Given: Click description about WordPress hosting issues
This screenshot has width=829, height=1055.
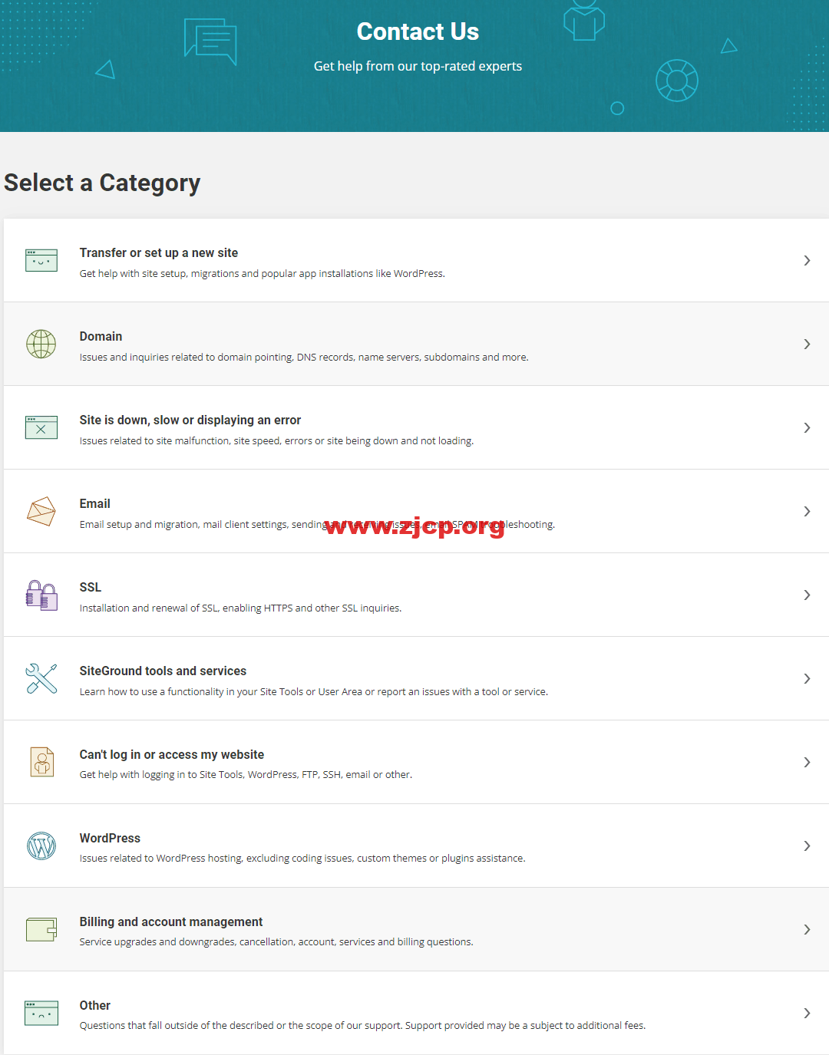Looking at the screenshot, I should click(x=302, y=859).
